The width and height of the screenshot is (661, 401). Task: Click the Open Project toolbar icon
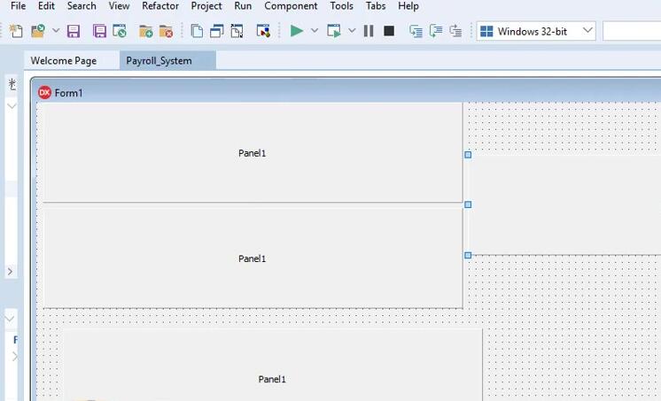[x=120, y=31]
